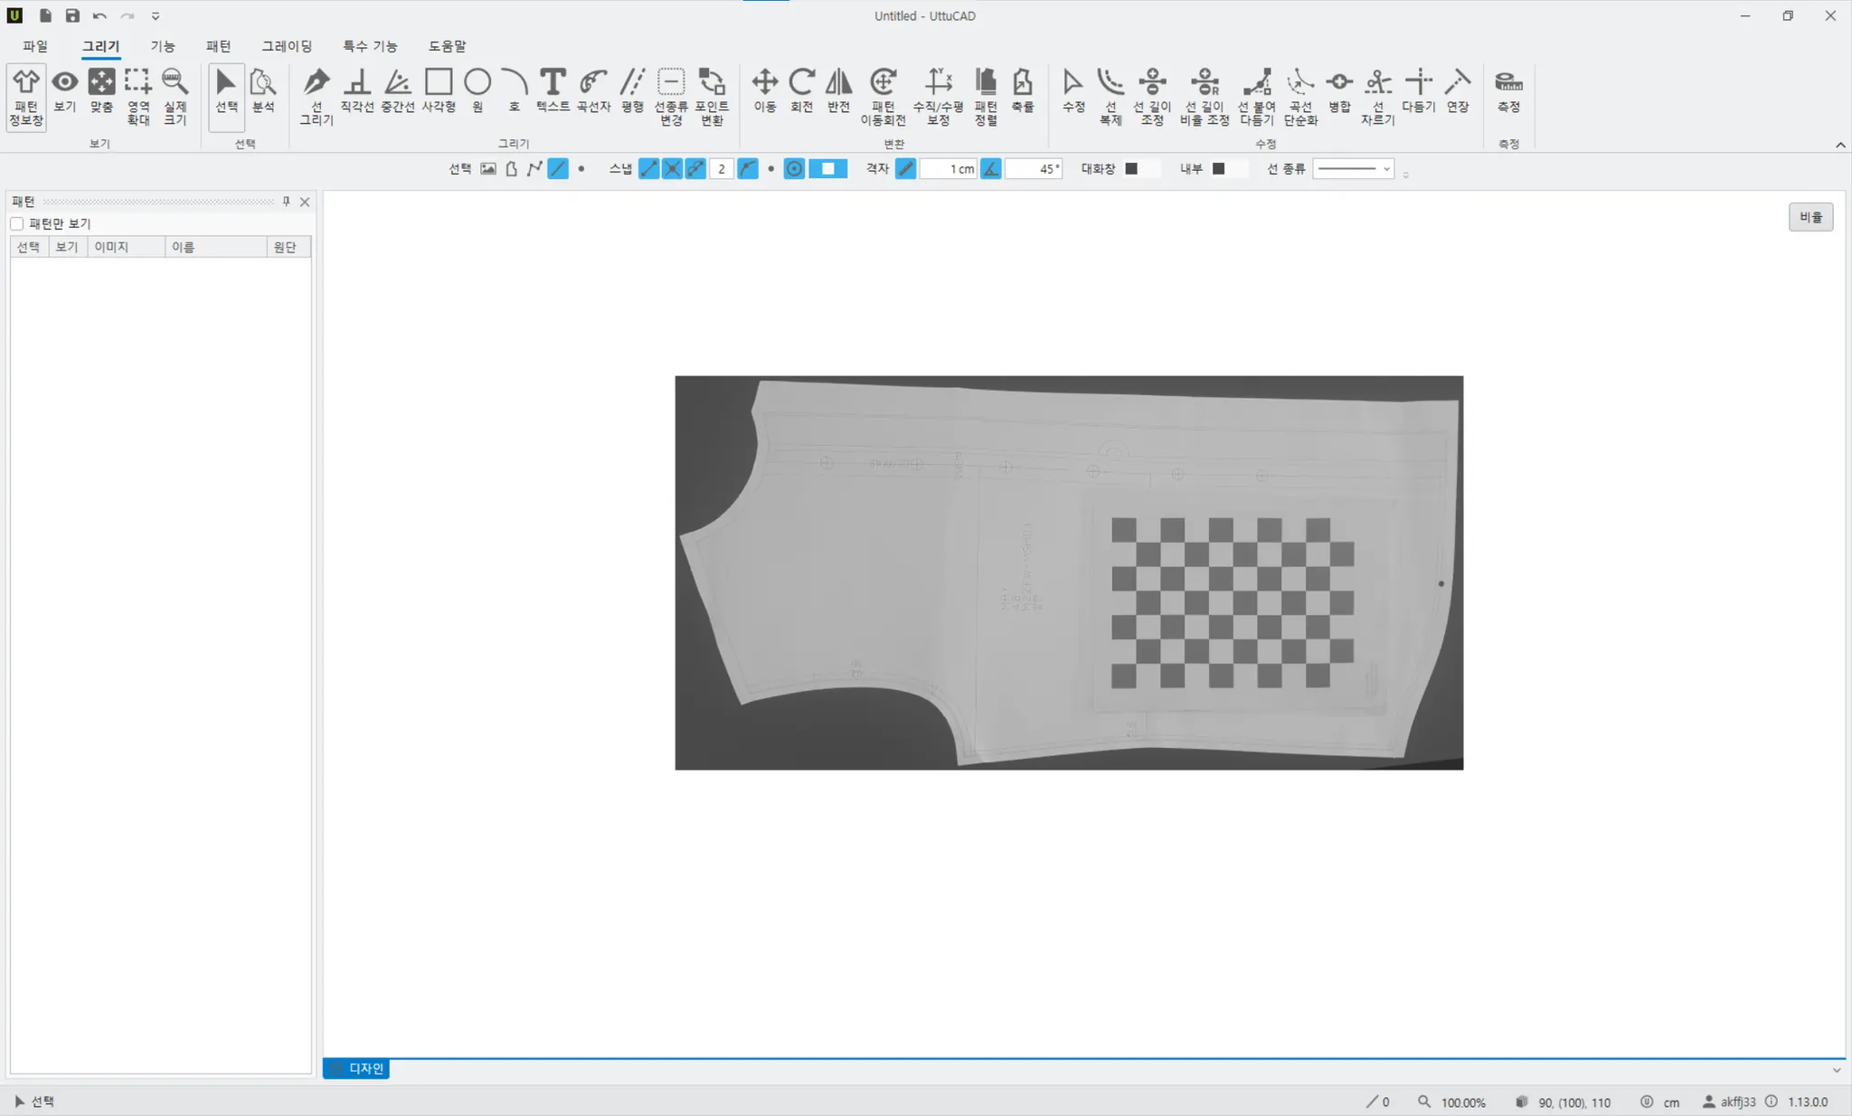
Task: Collapse the ribbon with the chevron
Action: pyautogui.click(x=1839, y=145)
